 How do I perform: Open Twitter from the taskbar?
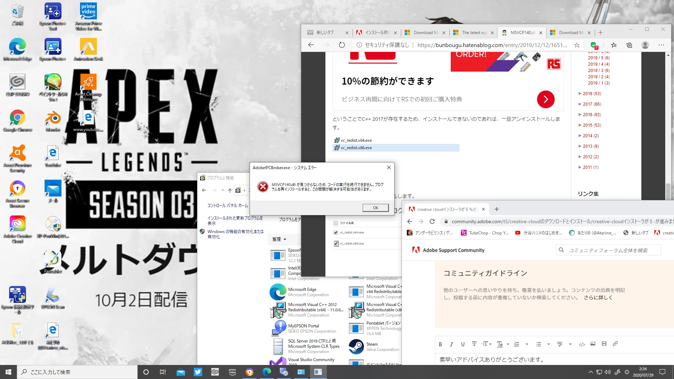pos(198,372)
